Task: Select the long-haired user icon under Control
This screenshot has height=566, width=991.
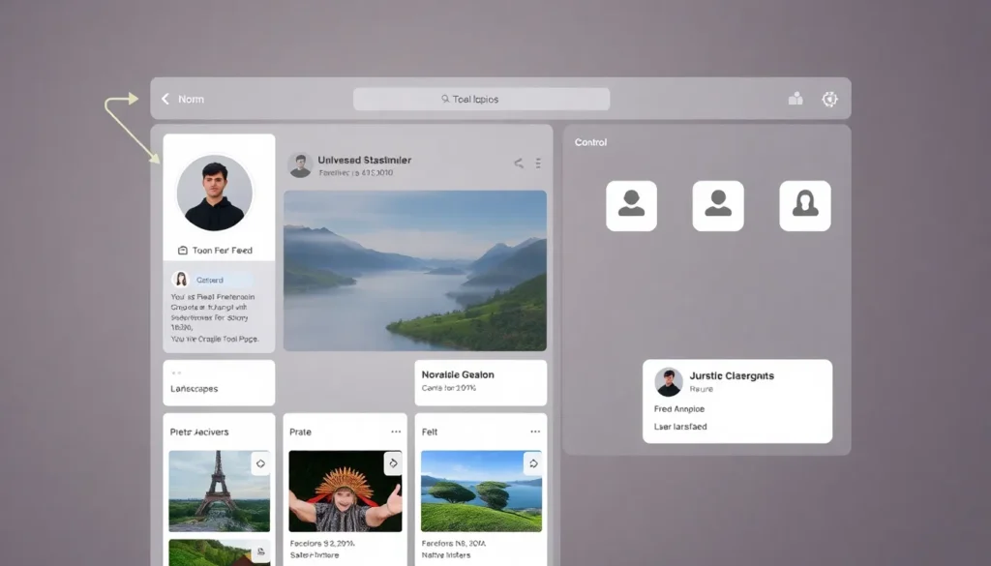Action: pos(805,205)
